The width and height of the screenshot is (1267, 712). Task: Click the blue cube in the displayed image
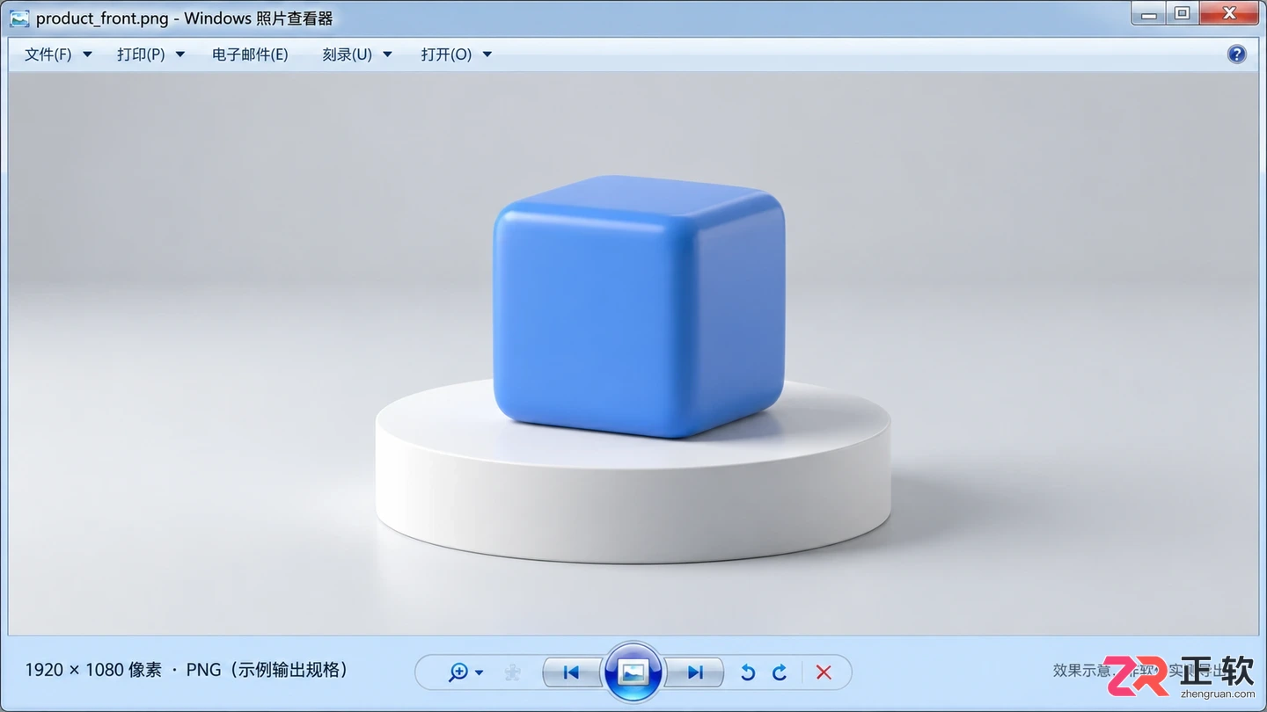(x=639, y=306)
